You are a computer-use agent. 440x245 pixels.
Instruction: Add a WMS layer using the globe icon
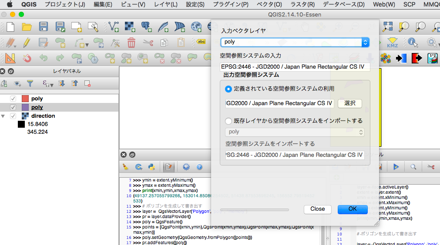pos(196,26)
